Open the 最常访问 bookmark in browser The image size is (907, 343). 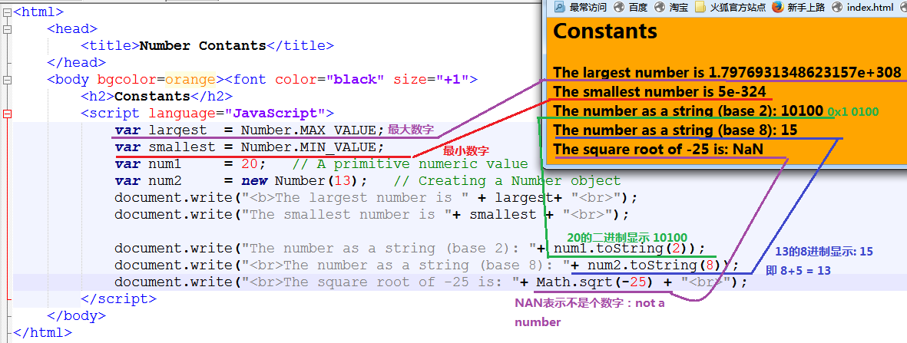click(x=580, y=7)
